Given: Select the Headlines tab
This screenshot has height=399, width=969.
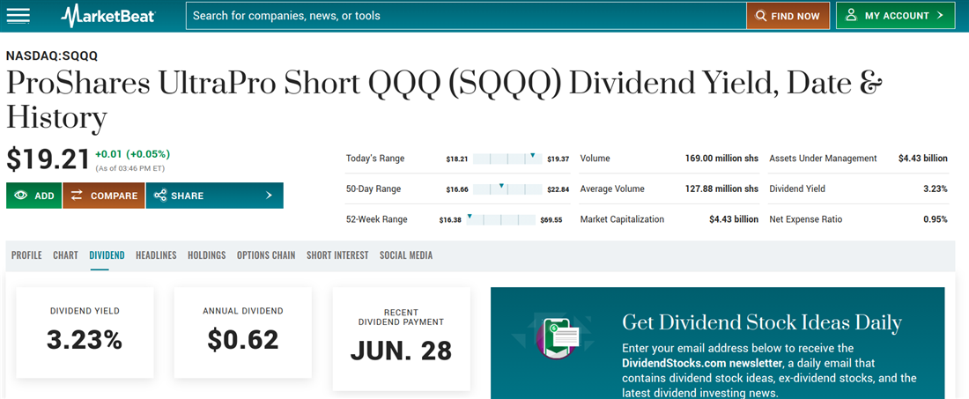Looking at the screenshot, I should point(156,255).
